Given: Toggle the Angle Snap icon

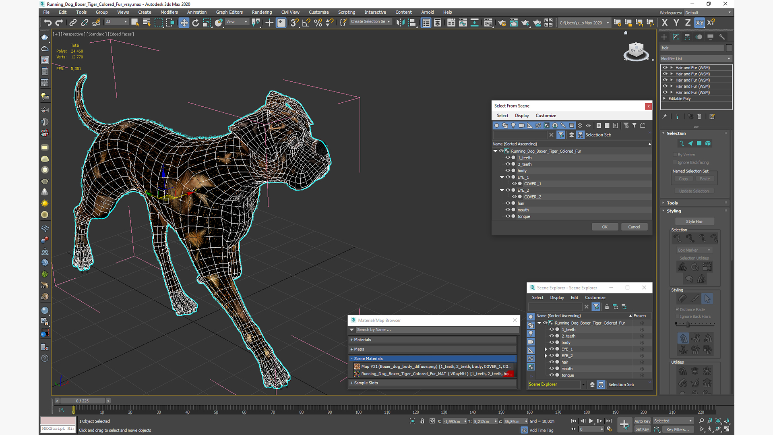Looking at the screenshot, I should point(306,23).
